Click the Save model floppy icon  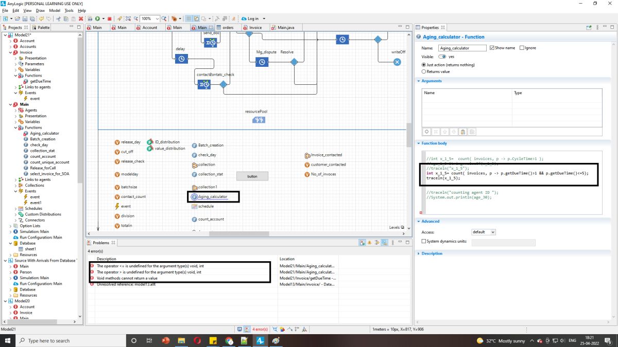24,19
